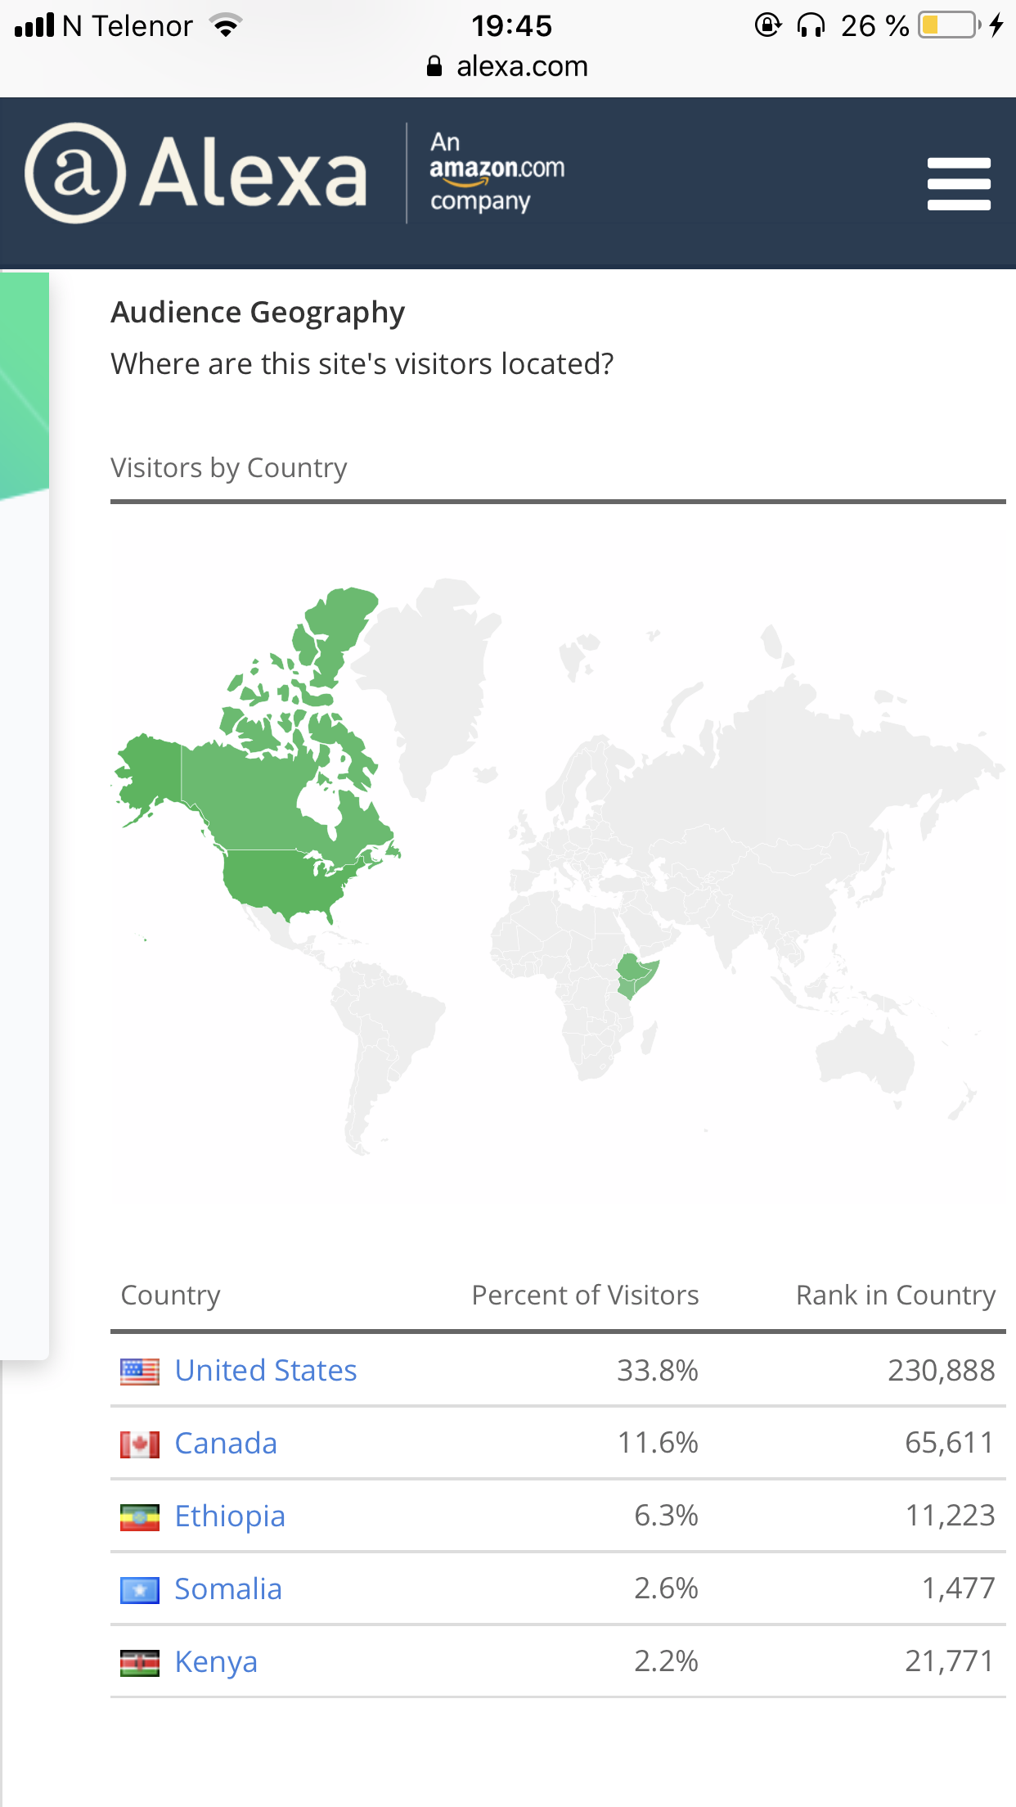The height and width of the screenshot is (1807, 1016).
Task: Open the Somalia country link
Action: coord(228,1589)
